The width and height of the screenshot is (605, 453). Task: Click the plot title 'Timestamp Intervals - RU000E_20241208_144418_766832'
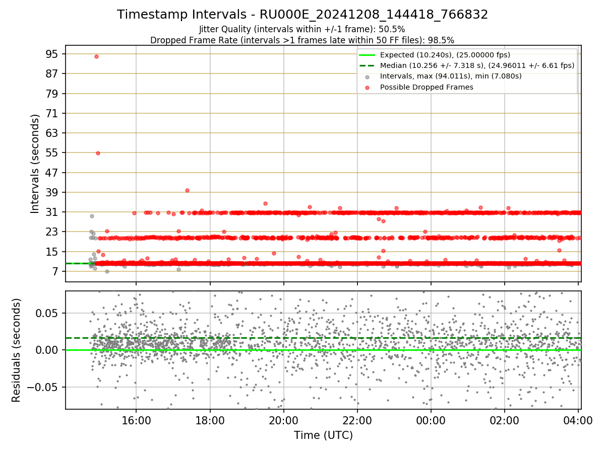coord(302,15)
